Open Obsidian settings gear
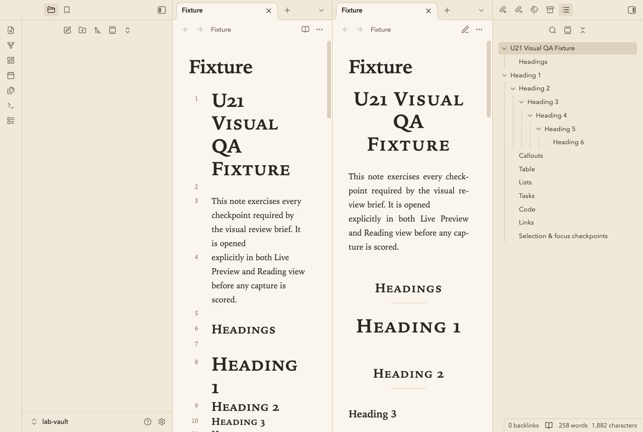Screen dimensions: 643x432 (x=162, y=422)
